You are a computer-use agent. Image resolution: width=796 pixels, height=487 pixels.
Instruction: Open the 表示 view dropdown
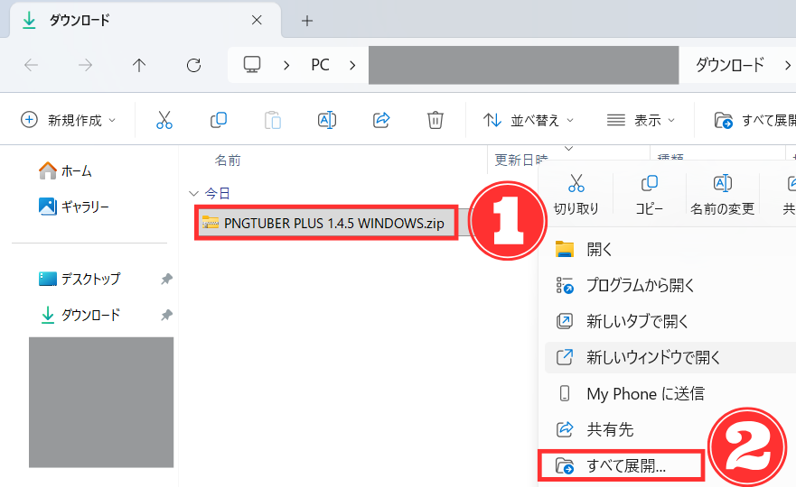point(641,120)
